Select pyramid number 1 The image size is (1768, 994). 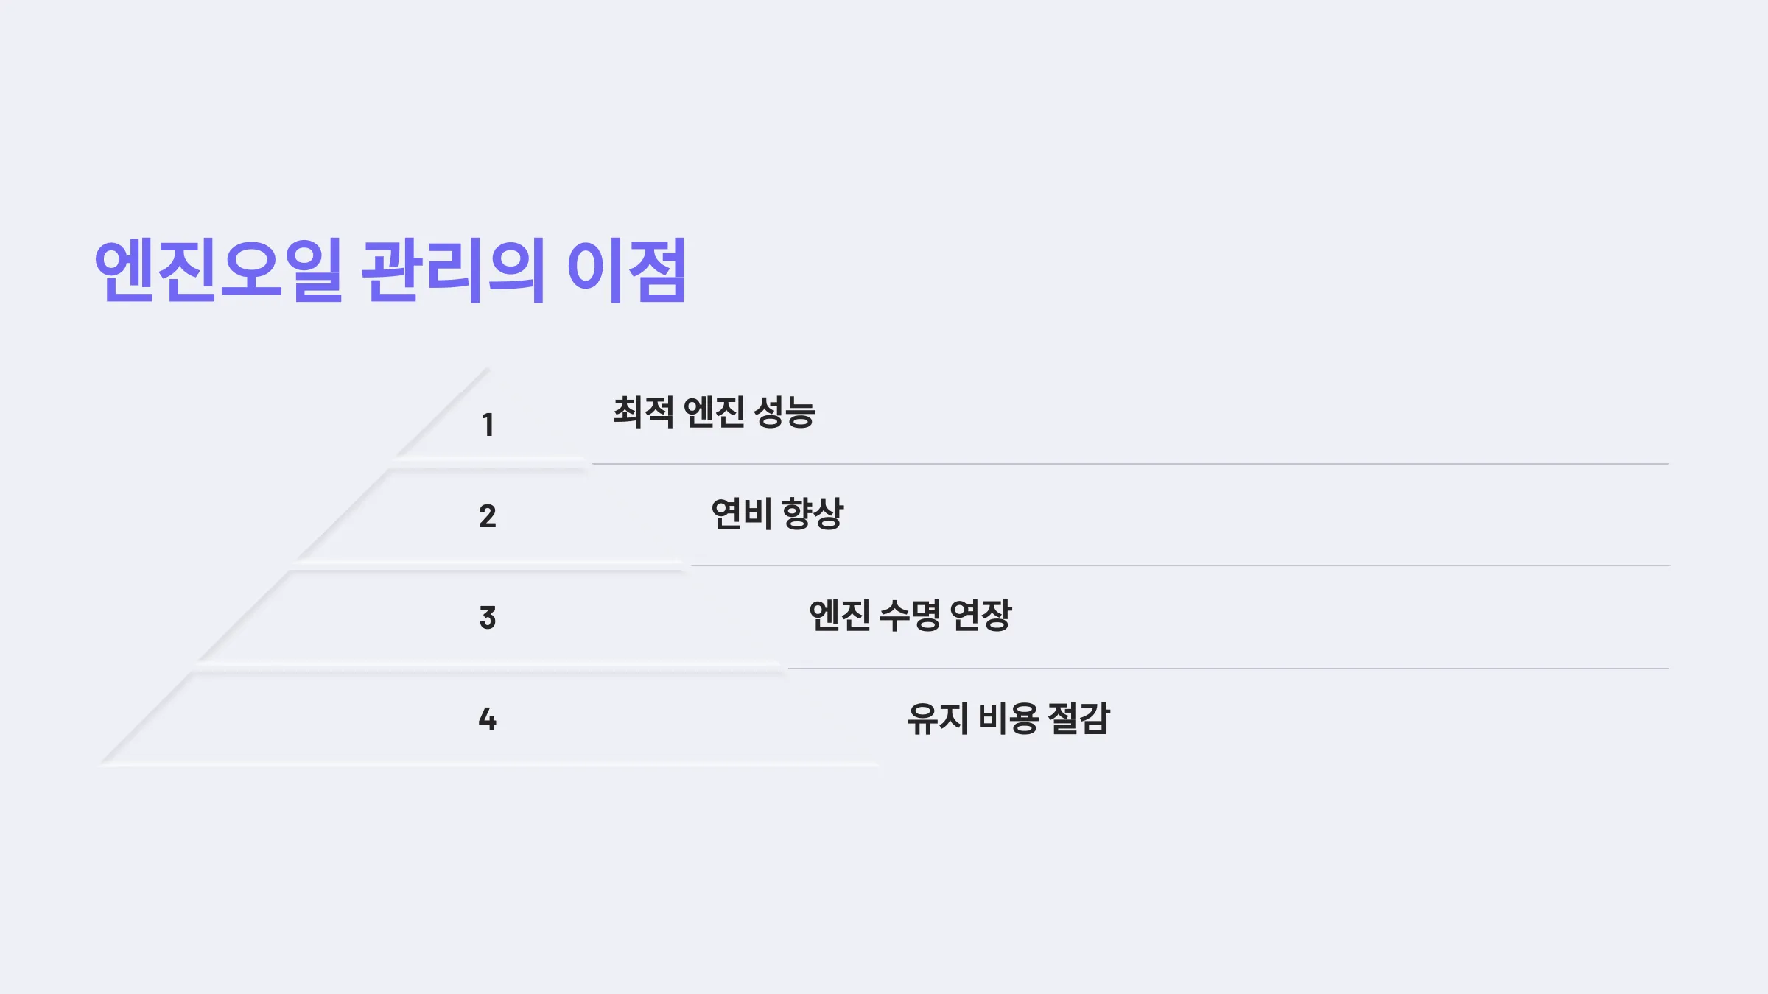click(x=488, y=425)
